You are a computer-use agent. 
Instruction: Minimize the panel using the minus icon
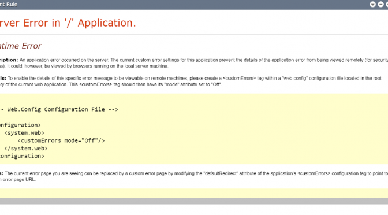(380, 4)
